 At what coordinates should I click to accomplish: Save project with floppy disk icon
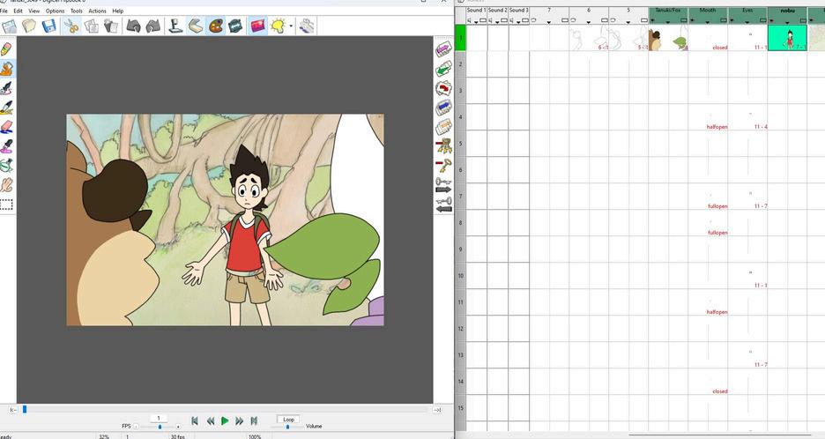[49, 26]
